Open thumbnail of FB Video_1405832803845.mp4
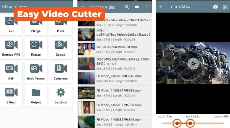The height and width of the screenshot is (128, 230). point(87,78)
